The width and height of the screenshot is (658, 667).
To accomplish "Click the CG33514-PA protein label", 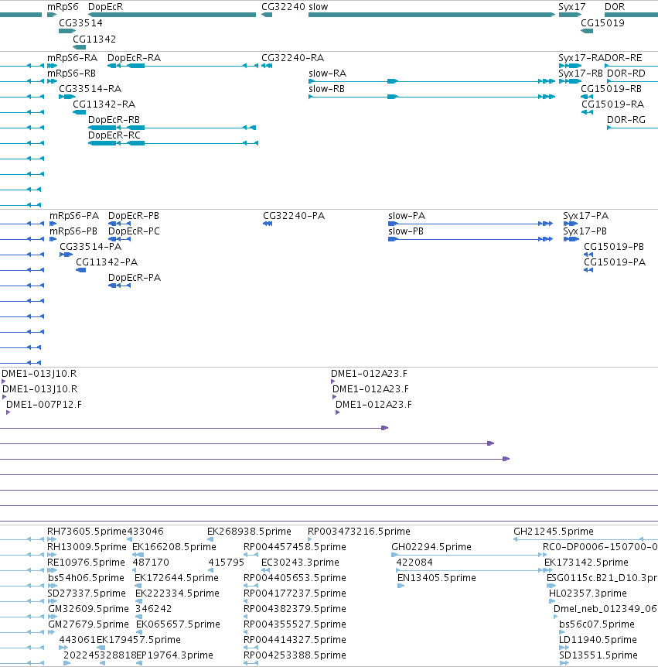I will point(90,246).
